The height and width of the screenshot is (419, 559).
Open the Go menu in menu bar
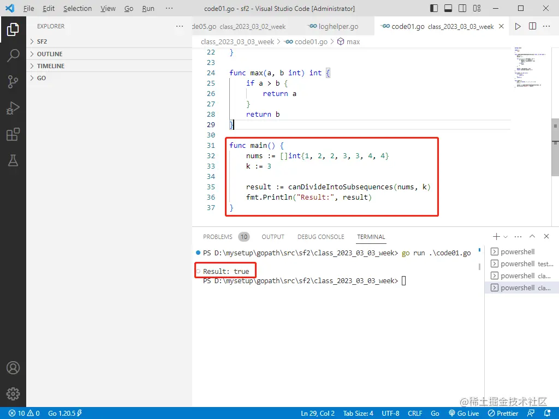(129, 8)
